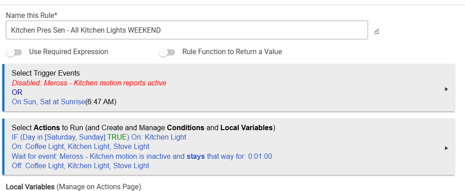This screenshot has width=465, height=191.
Task: Open the Select Trigger Events heading
Action: (x=46, y=73)
